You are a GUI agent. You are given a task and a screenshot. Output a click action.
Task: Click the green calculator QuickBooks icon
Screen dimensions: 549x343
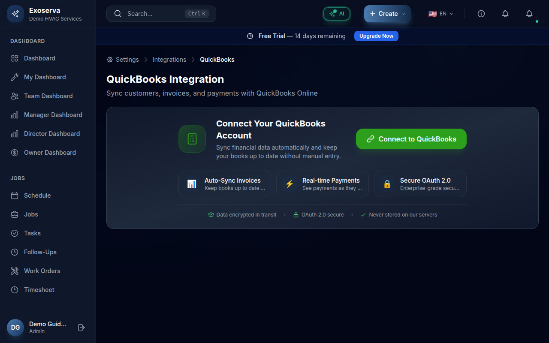192,139
